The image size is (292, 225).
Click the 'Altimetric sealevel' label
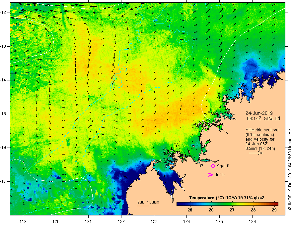[262, 130]
